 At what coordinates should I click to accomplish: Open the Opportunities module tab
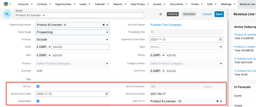[63, 4]
